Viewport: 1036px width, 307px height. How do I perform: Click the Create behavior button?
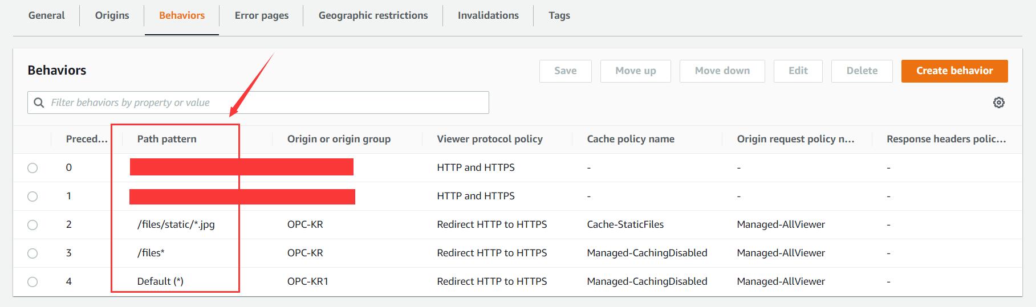pos(954,71)
